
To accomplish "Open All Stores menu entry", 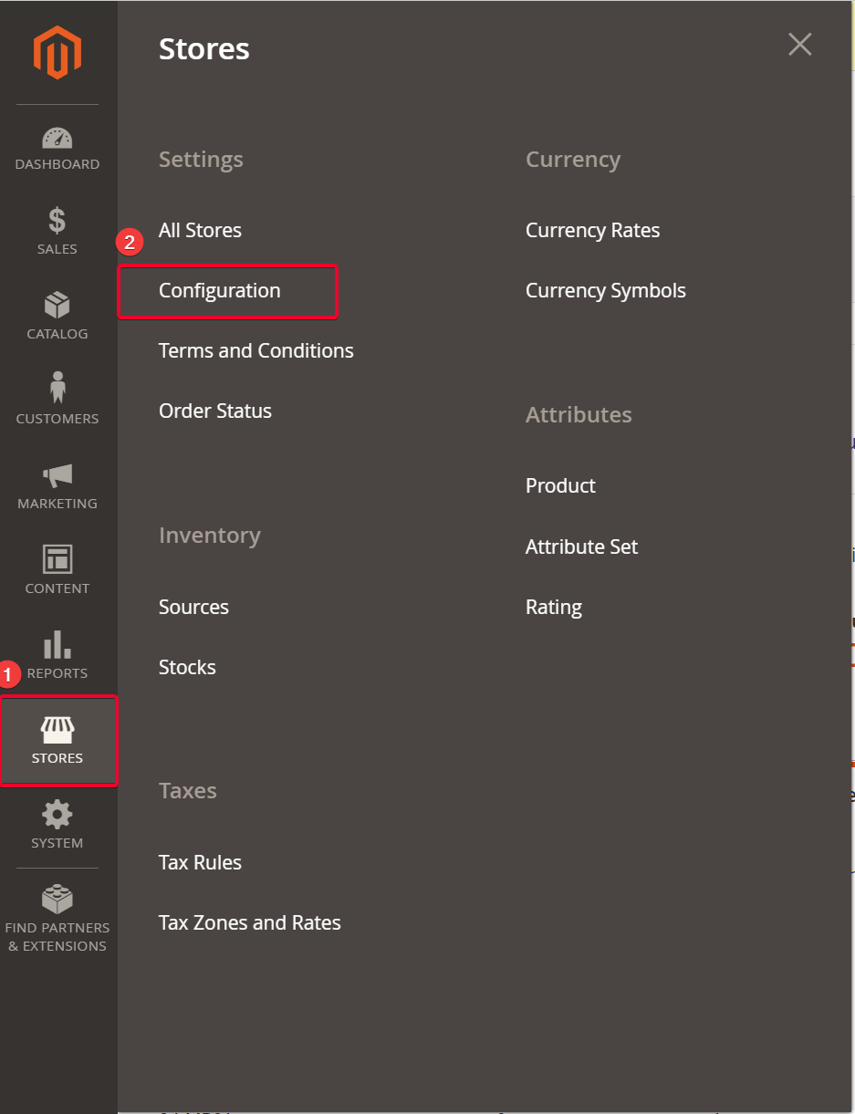I will [200, 231].
